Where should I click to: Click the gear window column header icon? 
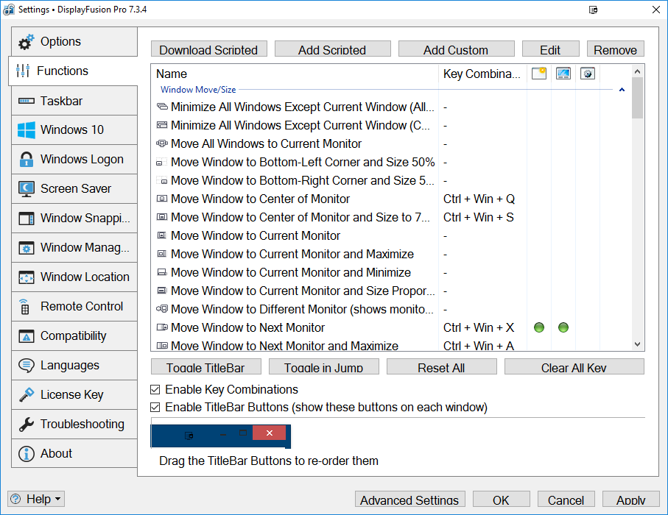tap(587, 74)
